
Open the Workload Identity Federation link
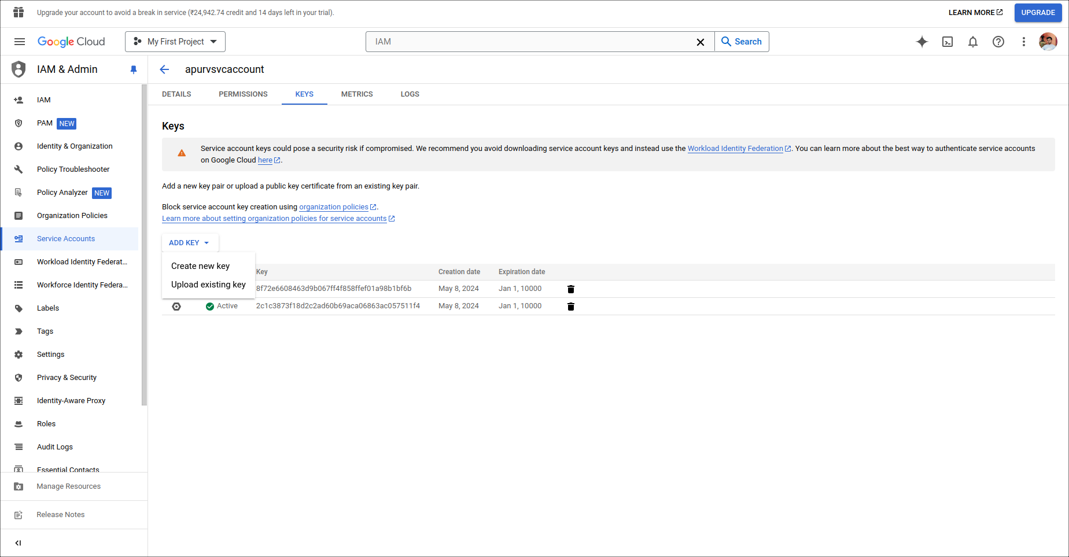(735, 148)
